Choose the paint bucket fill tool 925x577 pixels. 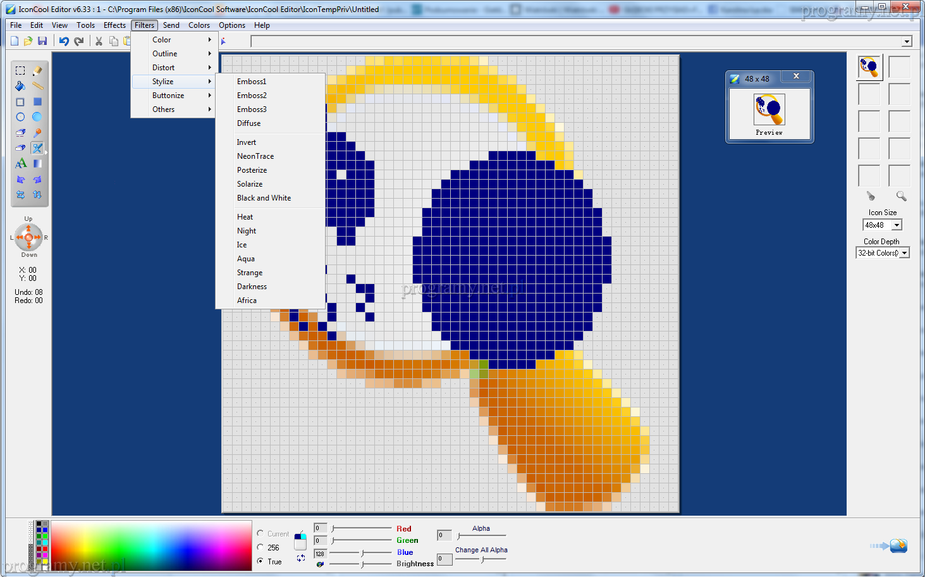(x=20, y=86)
